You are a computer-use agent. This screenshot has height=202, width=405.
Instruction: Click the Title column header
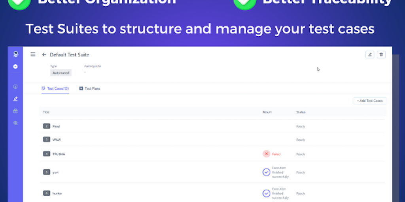click(x=46, y=112)
